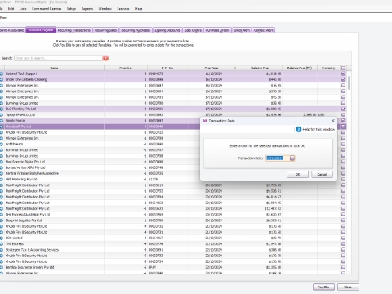Switch to the Recurring Sales tab

click(105, 30)
